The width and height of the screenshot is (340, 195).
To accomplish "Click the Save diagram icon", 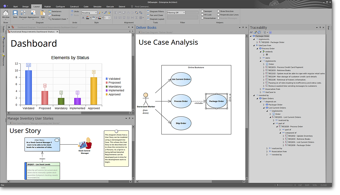I will click(15, 13).
